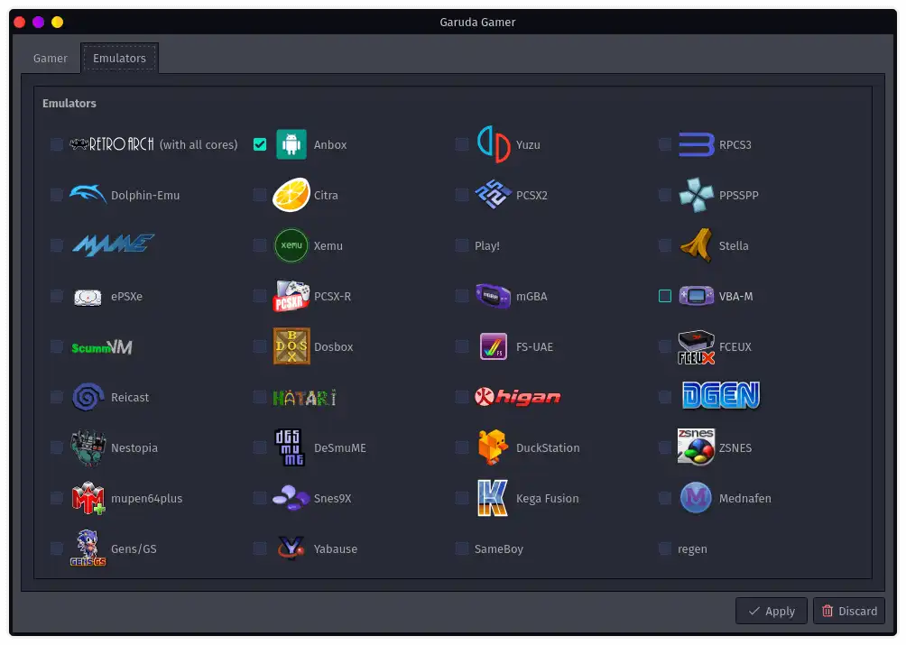The height and width of the screenshot is (645, 906).
Task: Click the Kega Fusion icon
Action: coord(494,498)
